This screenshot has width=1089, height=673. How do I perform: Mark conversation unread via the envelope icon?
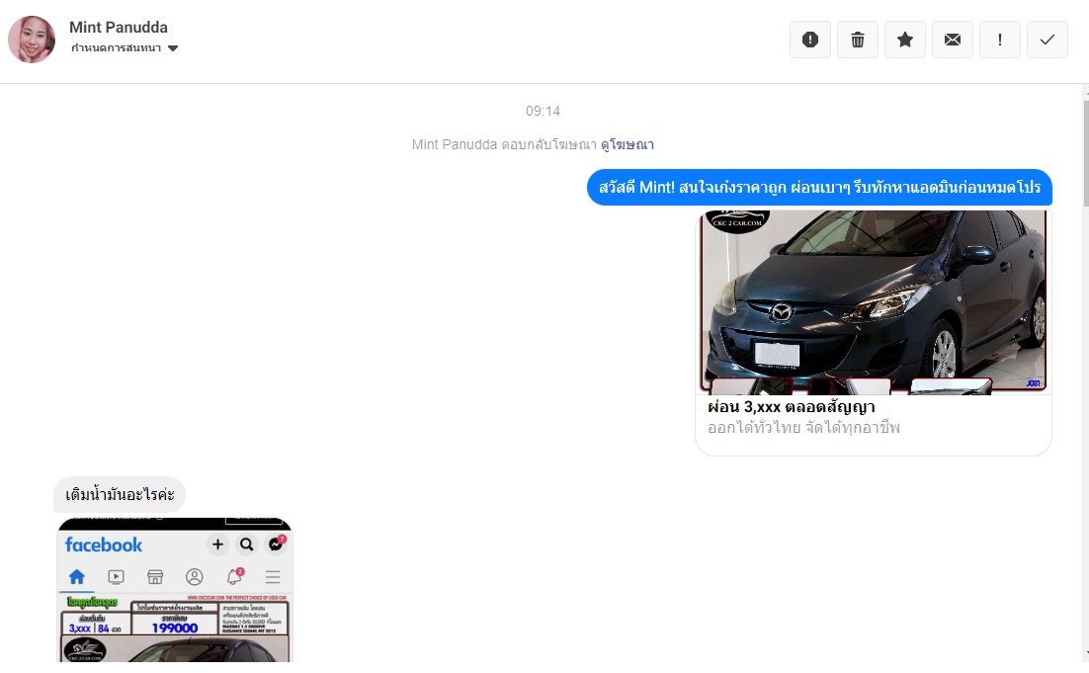coord(952,40)
